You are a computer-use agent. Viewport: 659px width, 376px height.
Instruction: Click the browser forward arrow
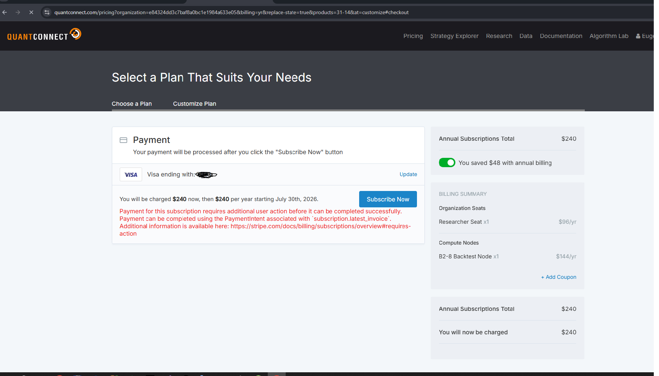click(x=18, y=12)
